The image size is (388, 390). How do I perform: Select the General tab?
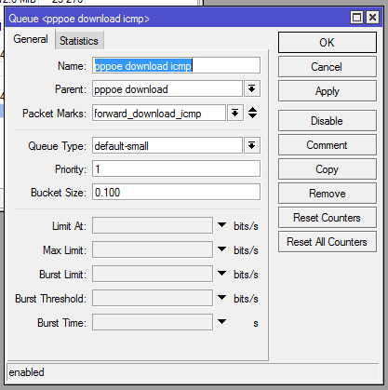[31, 39]
